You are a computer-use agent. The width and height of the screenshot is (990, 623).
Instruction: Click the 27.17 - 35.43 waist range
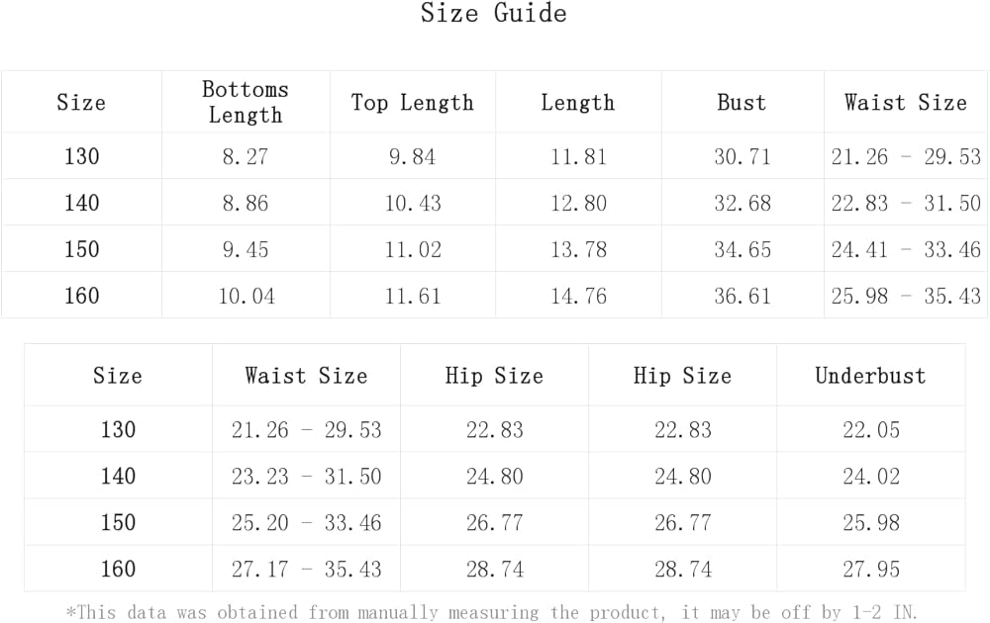[x=306, y=570]
